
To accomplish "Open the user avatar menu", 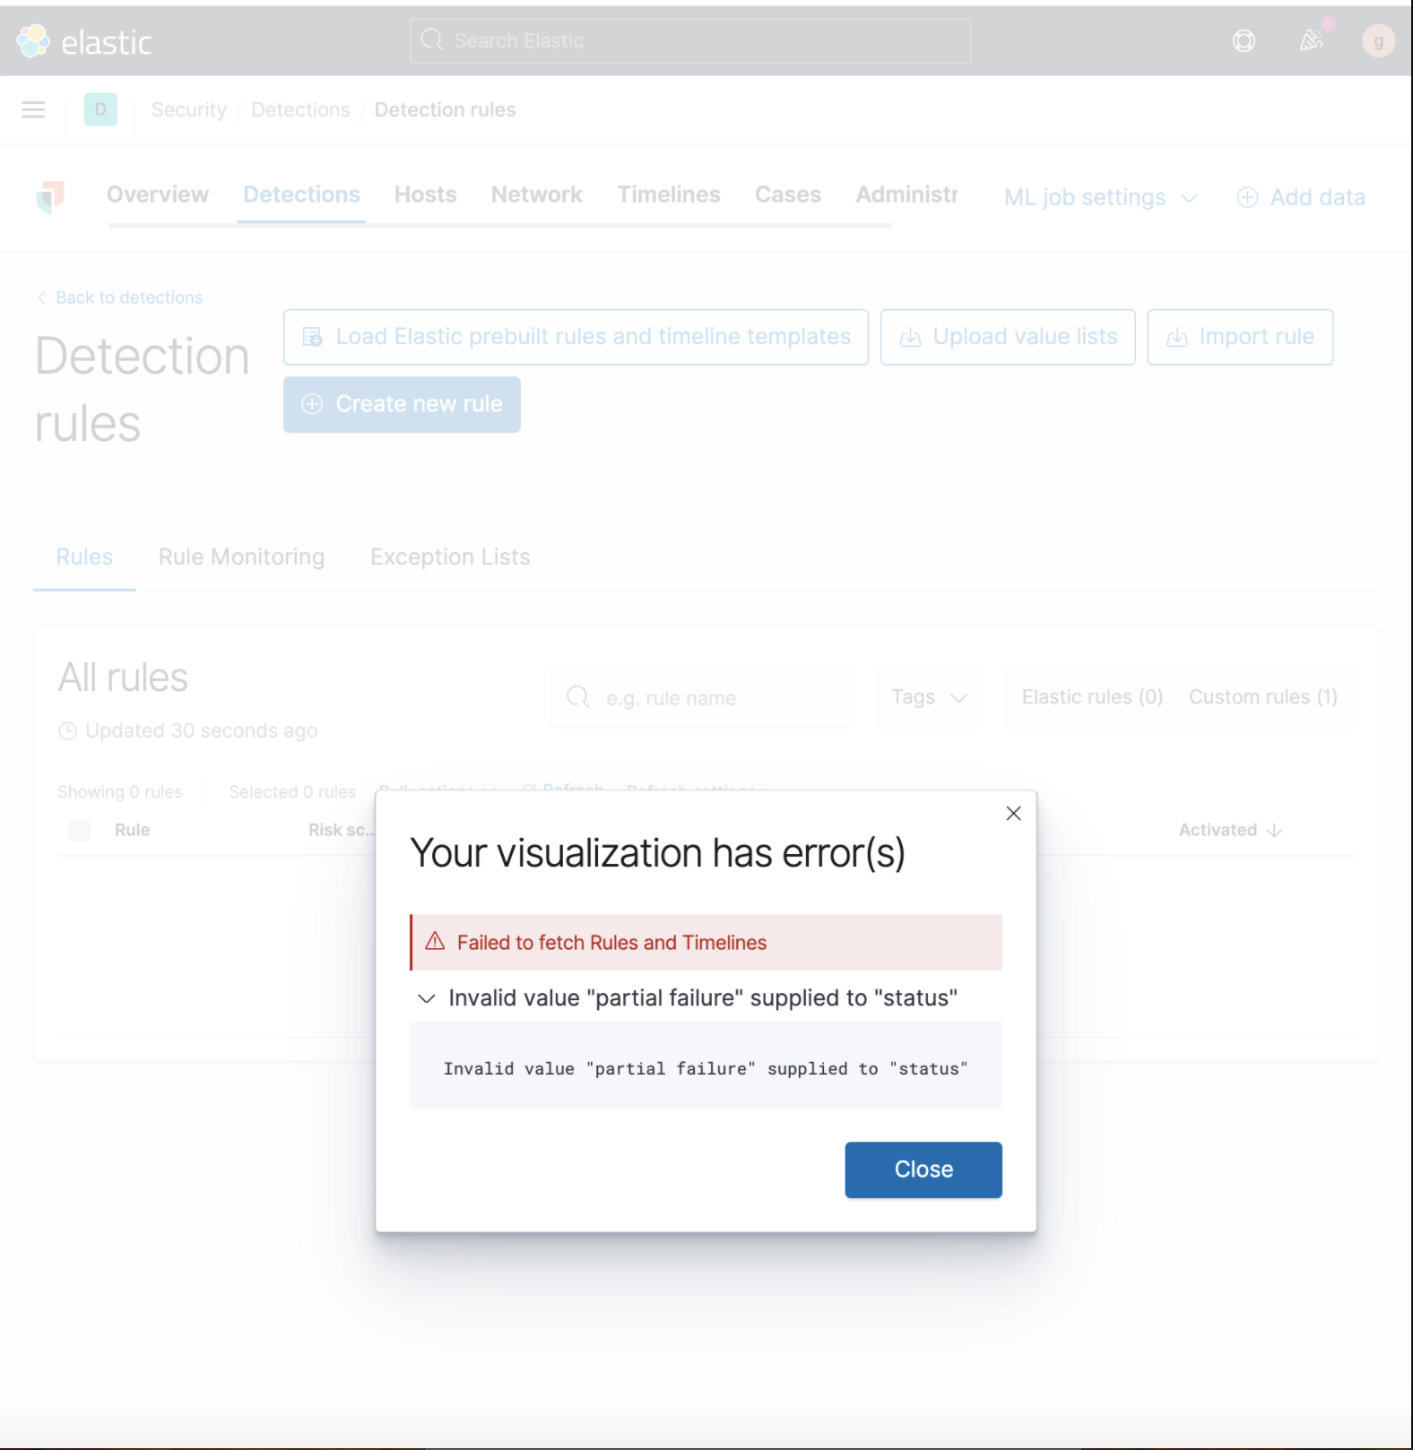I will click(x=1378, y=41).
